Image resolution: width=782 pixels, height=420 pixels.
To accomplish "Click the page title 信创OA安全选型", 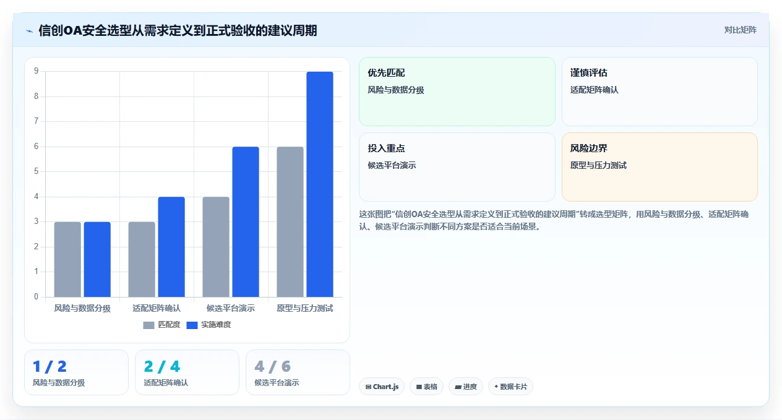I will (x=178, y=30).
